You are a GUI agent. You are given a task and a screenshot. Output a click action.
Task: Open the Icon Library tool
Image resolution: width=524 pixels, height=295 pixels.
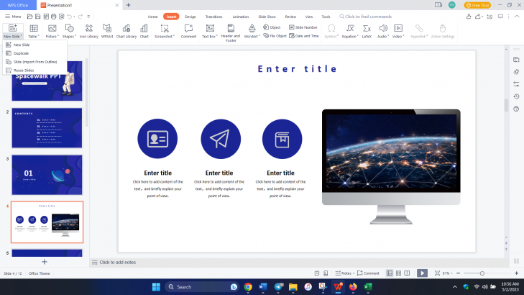click(89, 32)
